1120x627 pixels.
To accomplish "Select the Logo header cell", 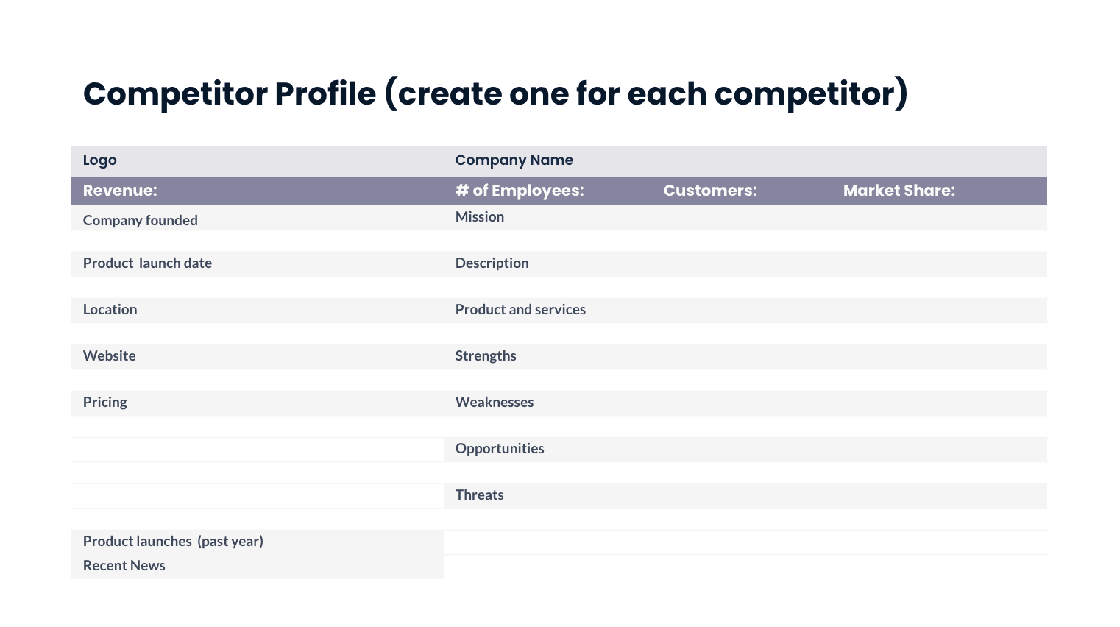I will tap(100, 160).
